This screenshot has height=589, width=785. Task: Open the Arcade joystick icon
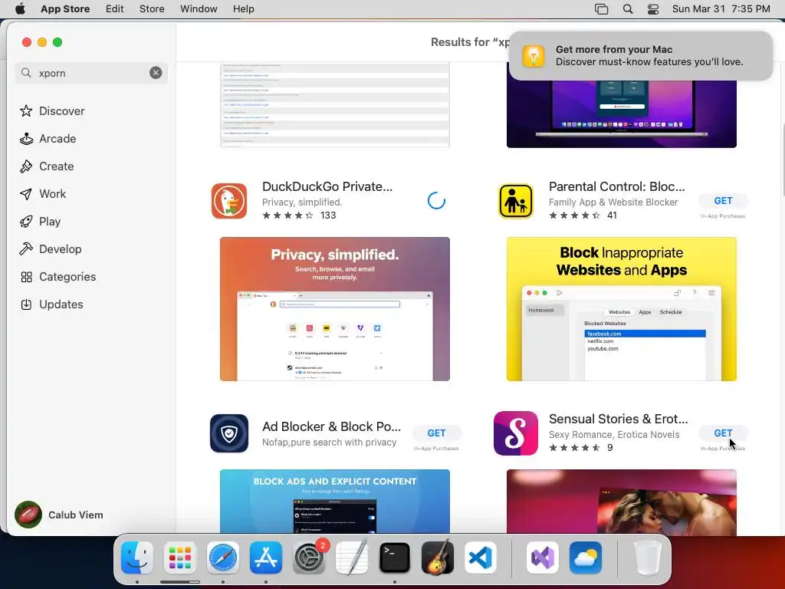26,139
